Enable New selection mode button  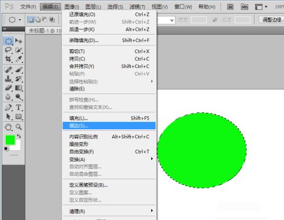click(31, 20)
